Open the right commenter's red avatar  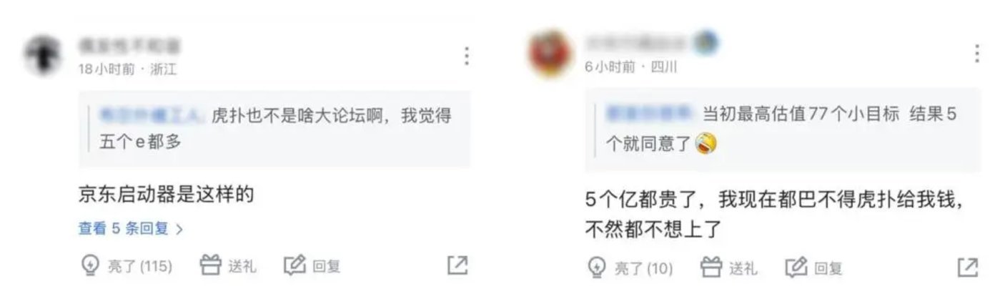548,53
